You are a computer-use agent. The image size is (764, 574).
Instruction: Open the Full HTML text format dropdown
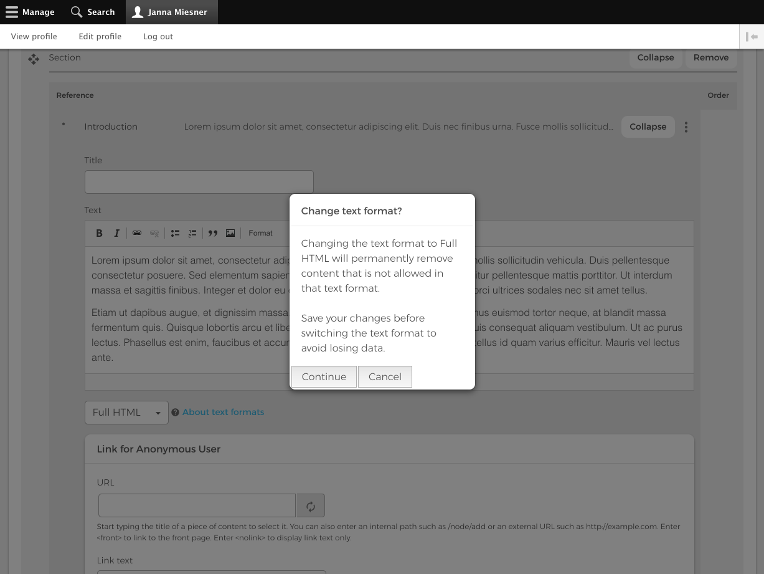click(126, 413)
